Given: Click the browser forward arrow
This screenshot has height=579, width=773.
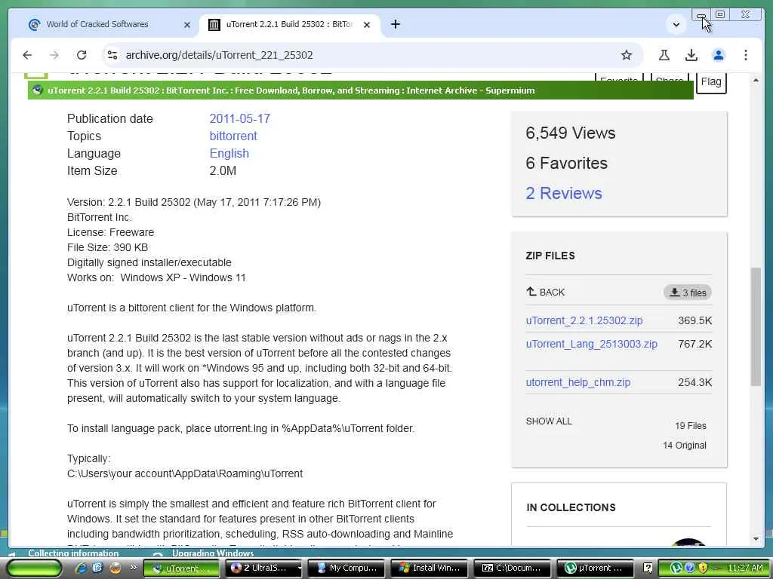Looking at the screenshot, I should click(54, 55).
